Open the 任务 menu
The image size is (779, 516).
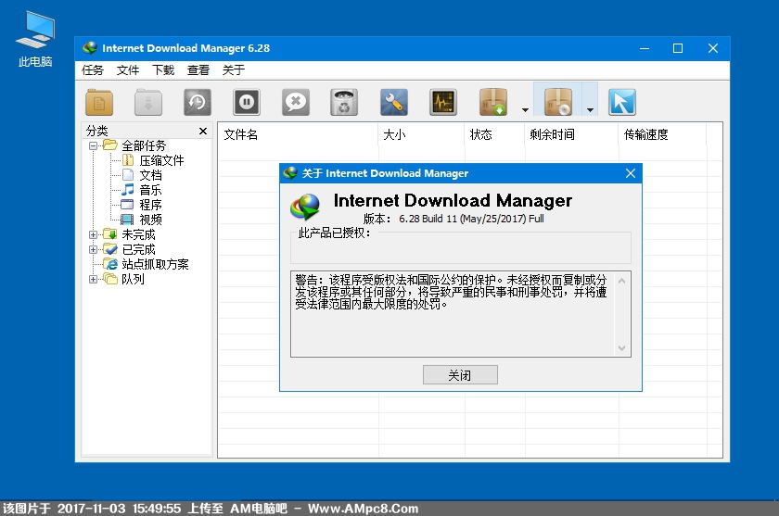(x=93, y=70)
